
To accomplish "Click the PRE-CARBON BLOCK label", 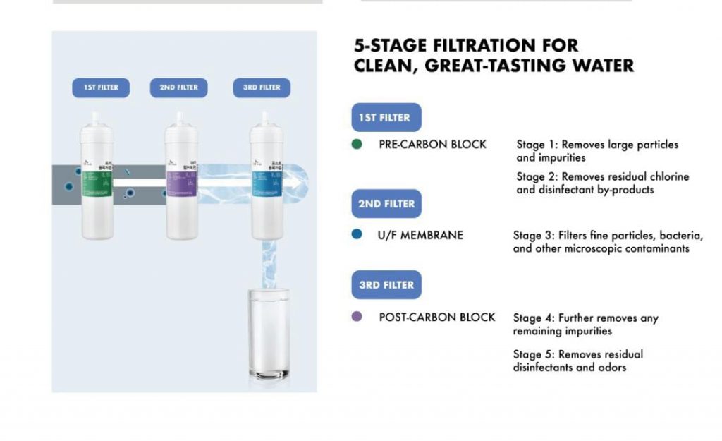I will 432,145.
